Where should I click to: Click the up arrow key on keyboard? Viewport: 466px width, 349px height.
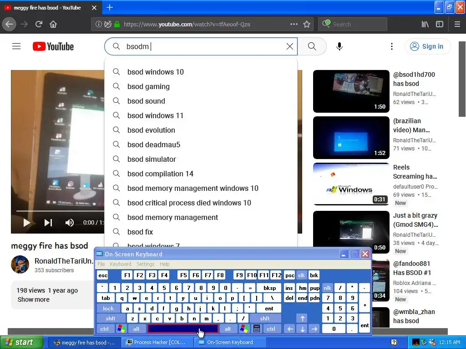click(302, 319)
